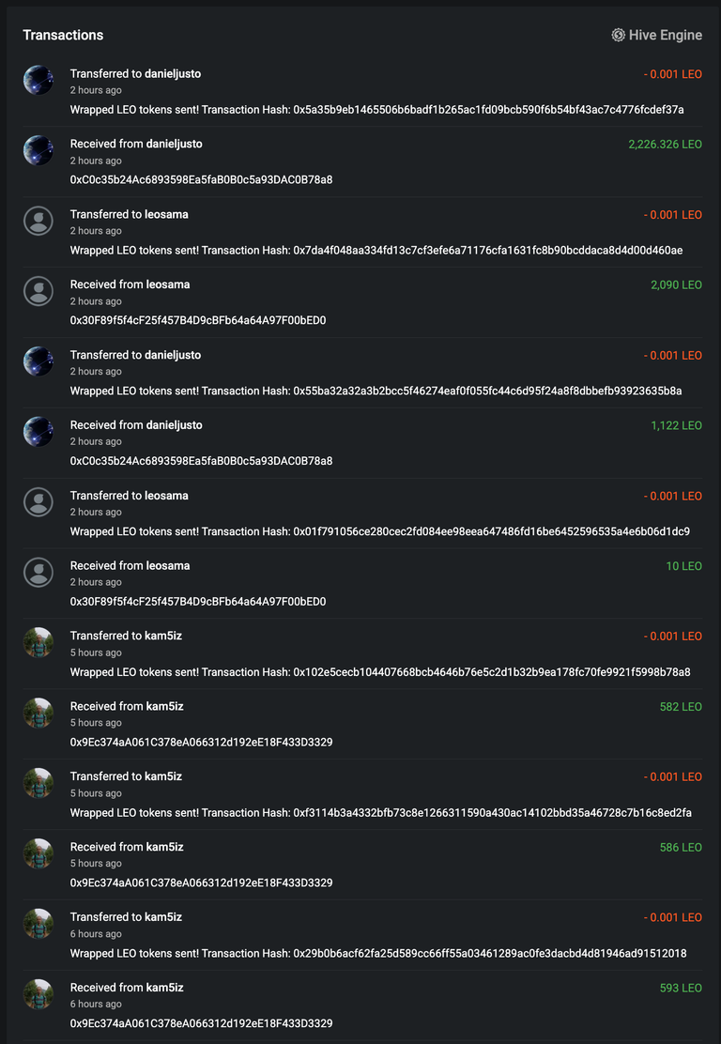721x1044 pixels.
Task: Click transaction hash starting 0x5a35b9eb
Action: click(488, 110)
